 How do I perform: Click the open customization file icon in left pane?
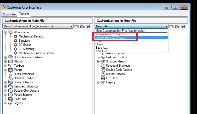(82, 27)
